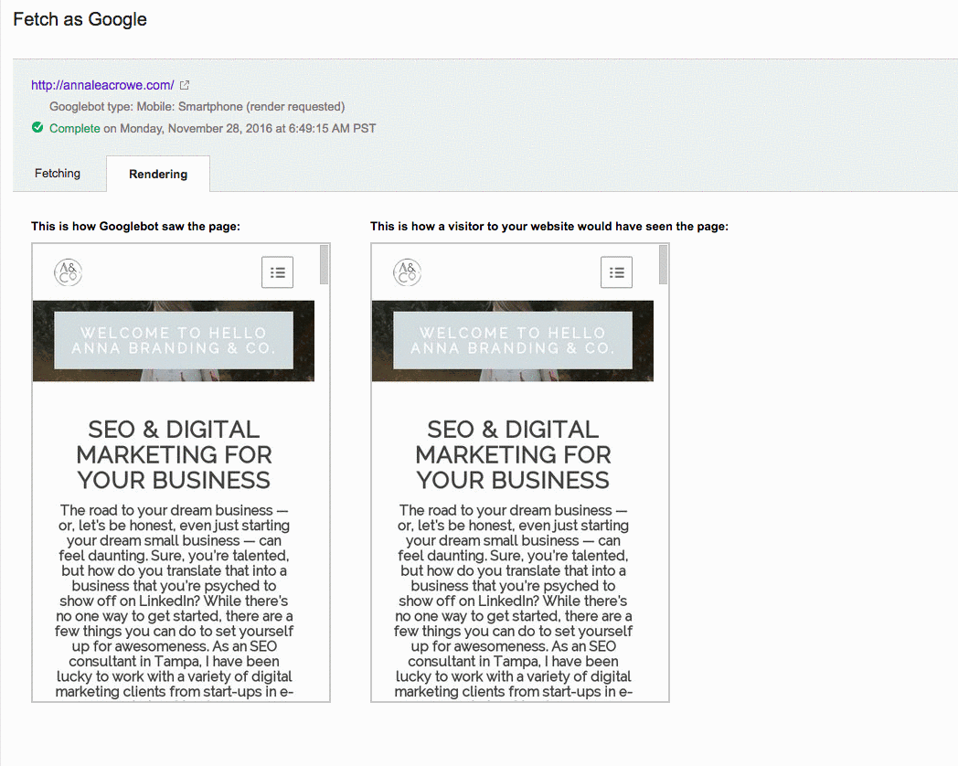Click the Welcome banner in Googlebot preview

pos(174,340)
